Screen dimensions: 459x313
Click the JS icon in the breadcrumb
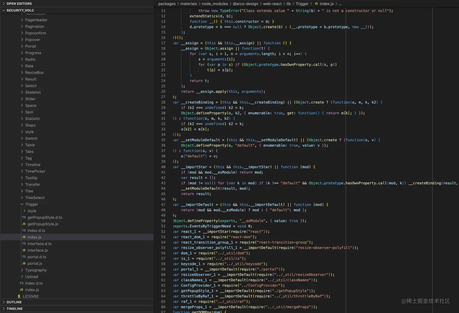coord(316,4)
